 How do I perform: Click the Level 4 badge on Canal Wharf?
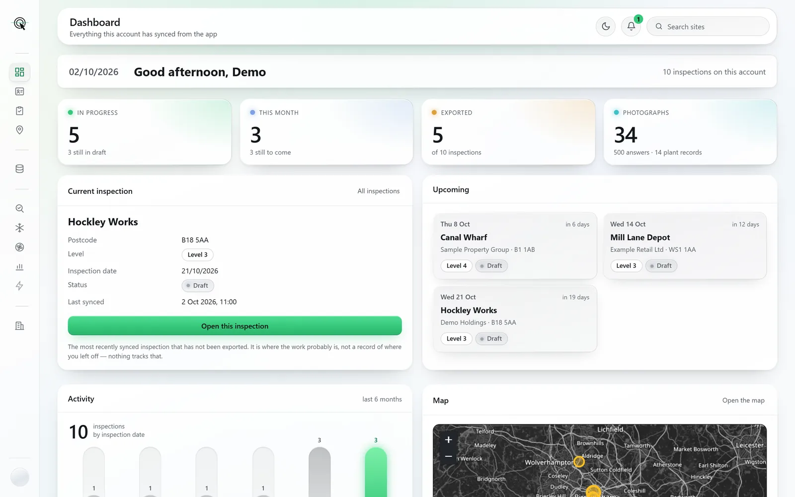point(456,266)
